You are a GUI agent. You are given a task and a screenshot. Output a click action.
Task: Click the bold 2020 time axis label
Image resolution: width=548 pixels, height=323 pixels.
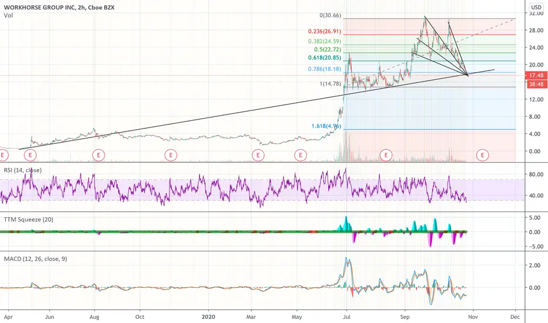(x=208, y=317)
